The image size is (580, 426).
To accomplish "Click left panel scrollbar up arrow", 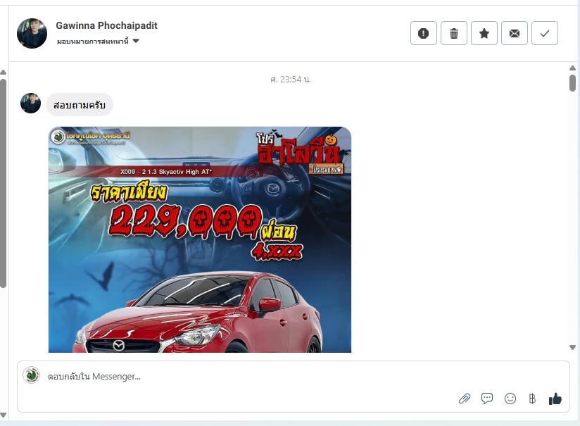I will point(3,72).
